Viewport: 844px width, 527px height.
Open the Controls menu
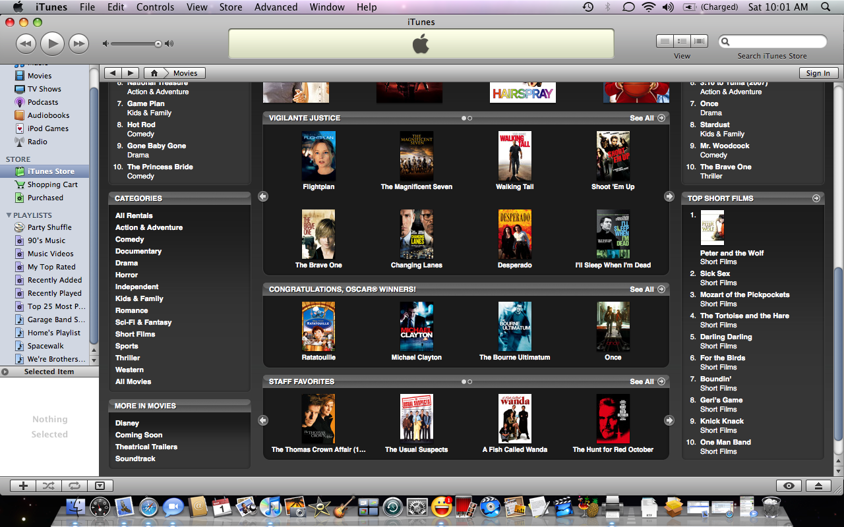point(156,7)
